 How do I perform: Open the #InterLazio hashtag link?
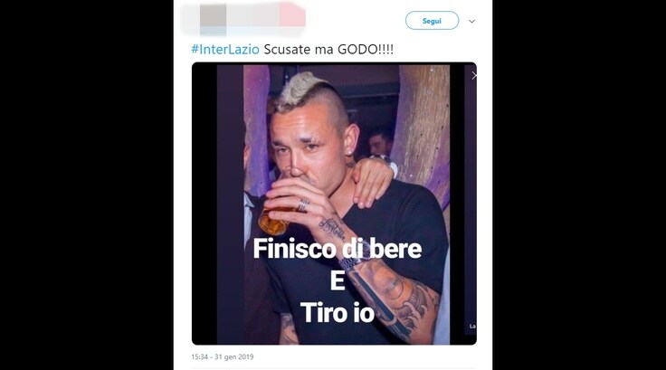point(225,49)
